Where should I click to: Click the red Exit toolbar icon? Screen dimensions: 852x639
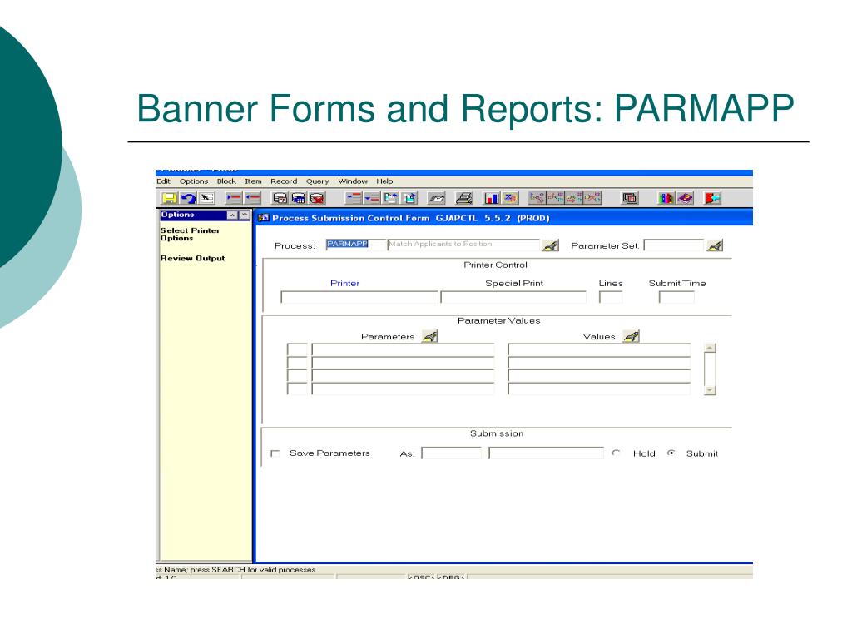712,198
